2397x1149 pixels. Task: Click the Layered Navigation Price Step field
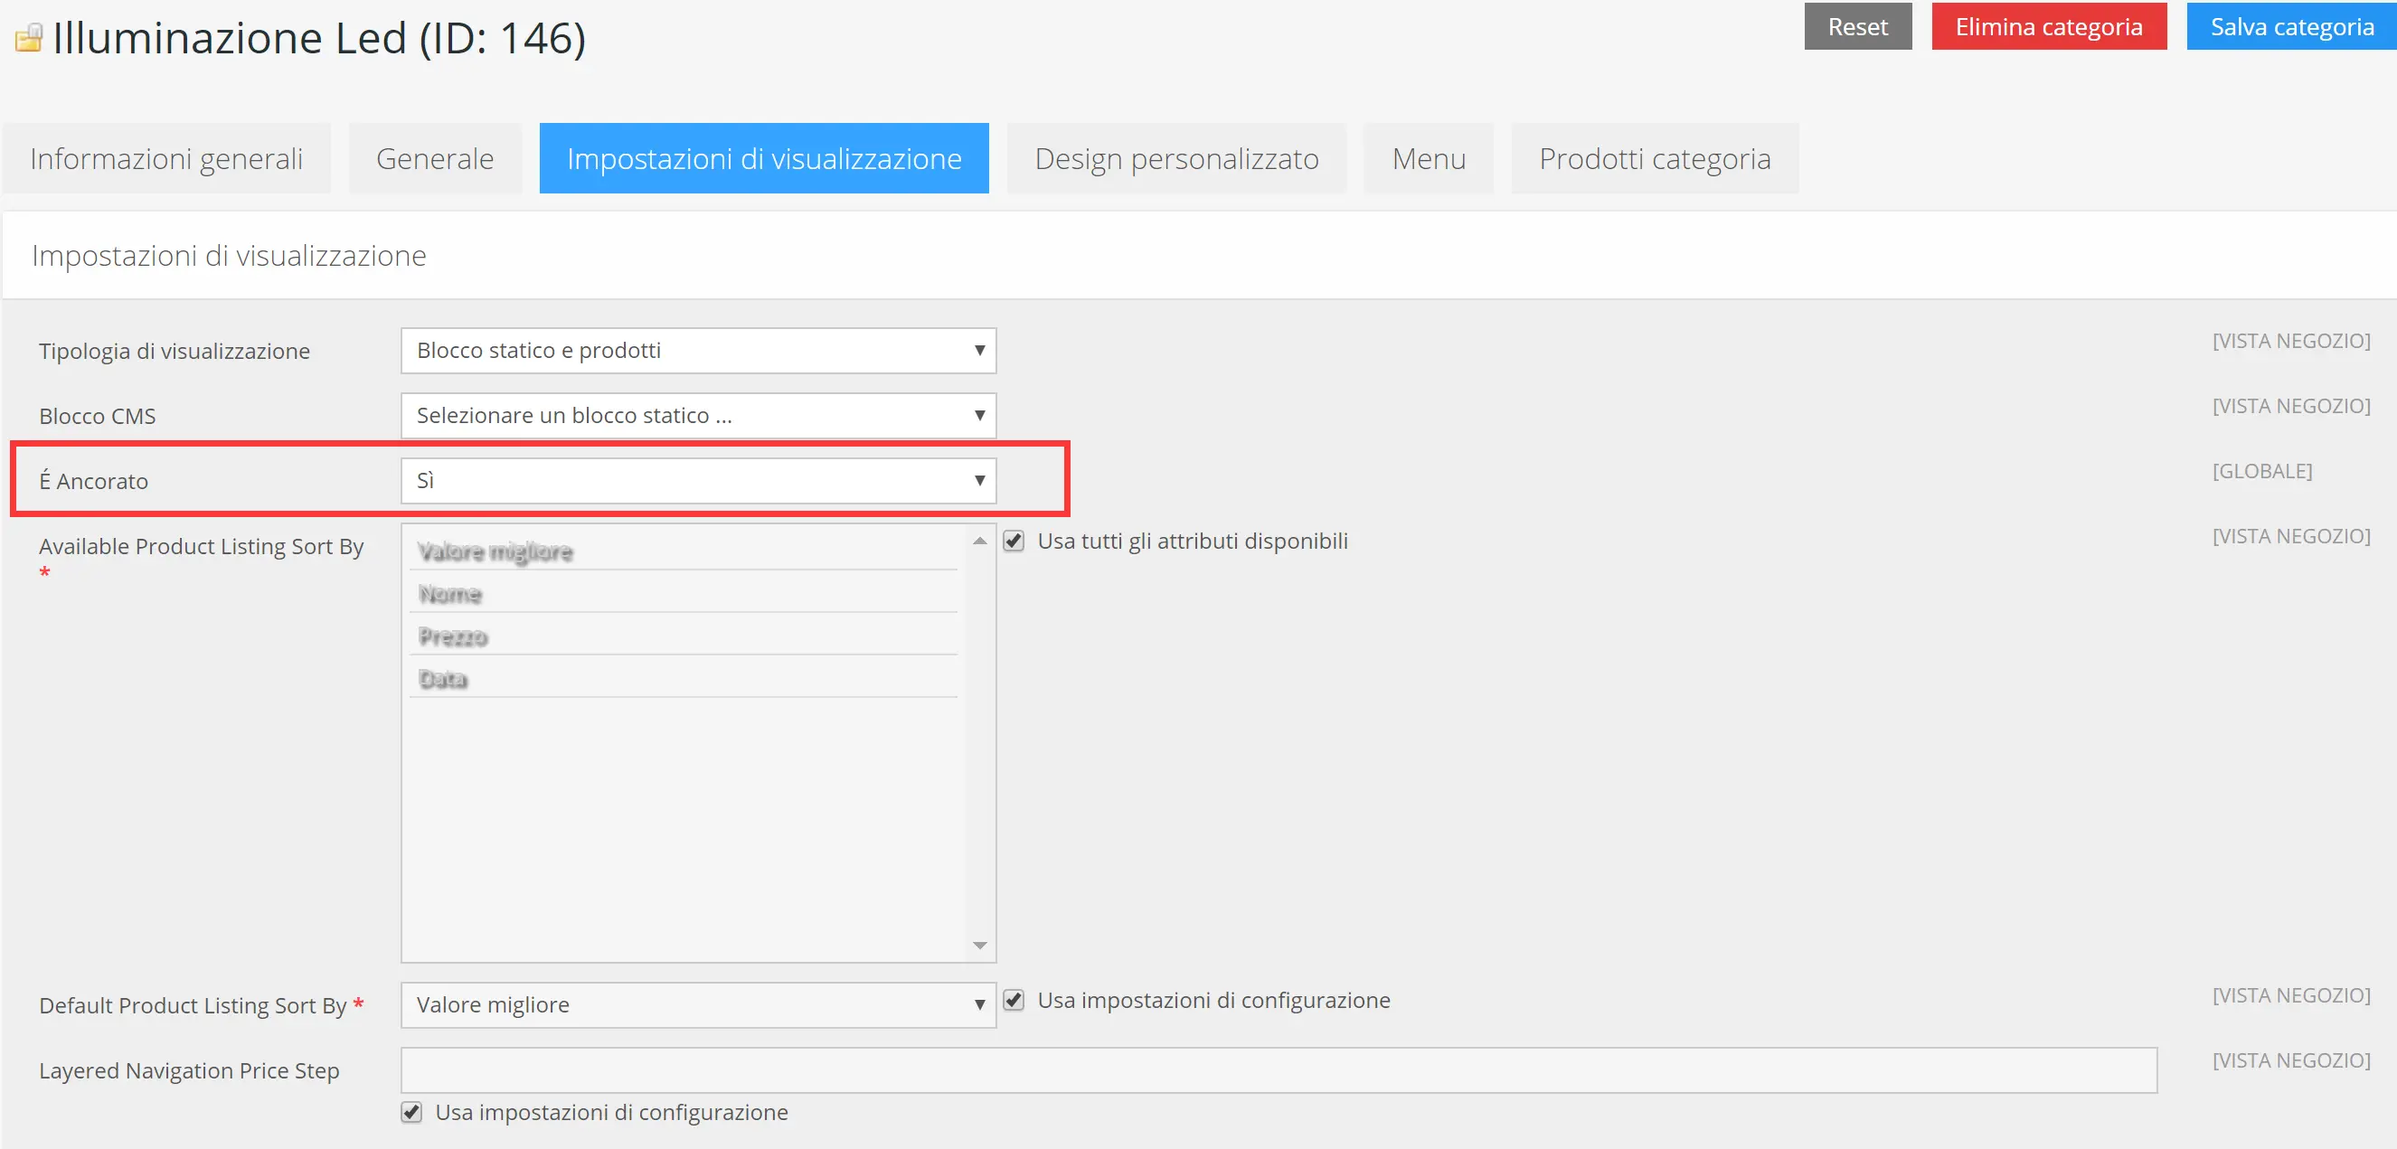point(1278,1070)
